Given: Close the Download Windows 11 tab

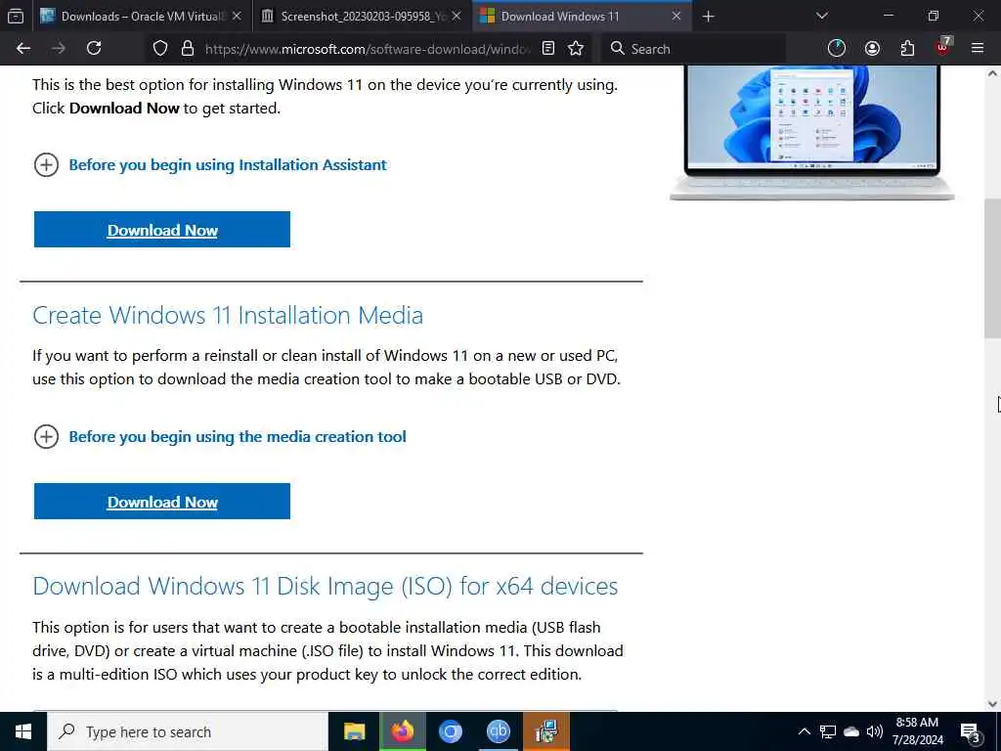Looking at the screenshot, I should 676,17.
